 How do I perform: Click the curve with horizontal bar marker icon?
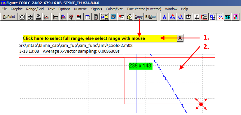click(55, 17)
